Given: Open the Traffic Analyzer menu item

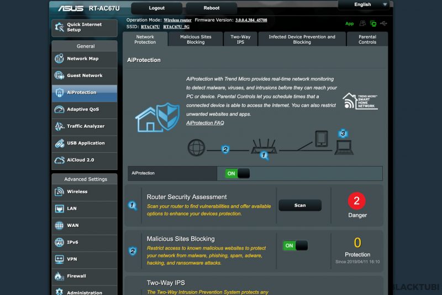Looking at the screenshot, I should point(85,126).
